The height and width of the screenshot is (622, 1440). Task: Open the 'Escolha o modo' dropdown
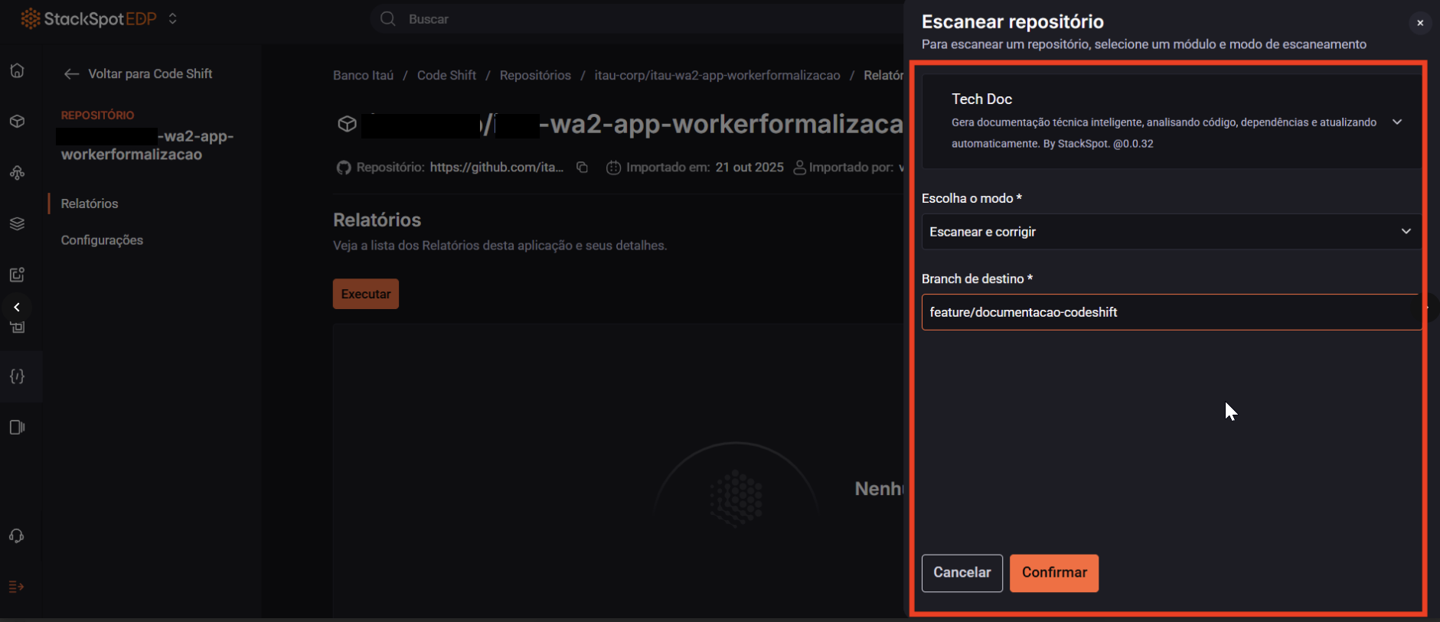1171,232
